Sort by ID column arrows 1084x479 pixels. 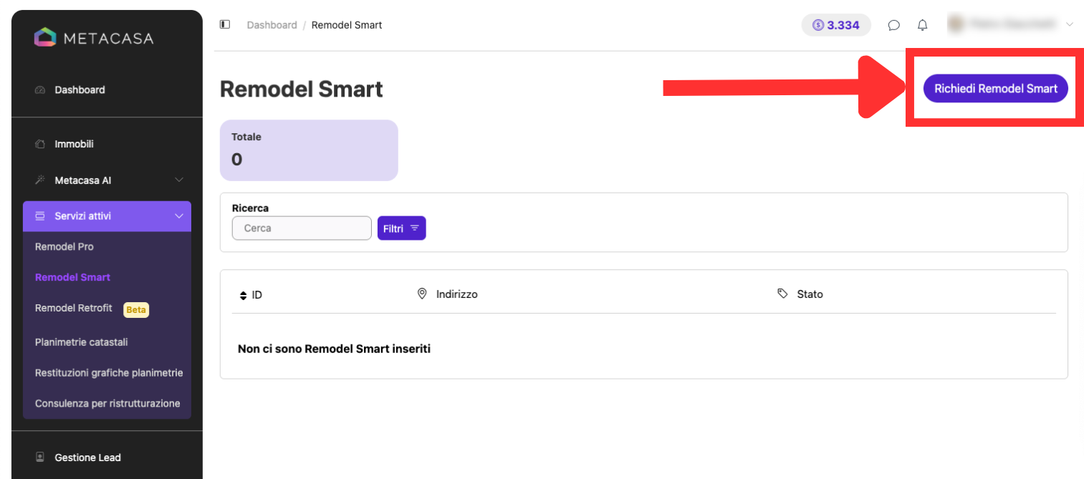pos(242,295)
